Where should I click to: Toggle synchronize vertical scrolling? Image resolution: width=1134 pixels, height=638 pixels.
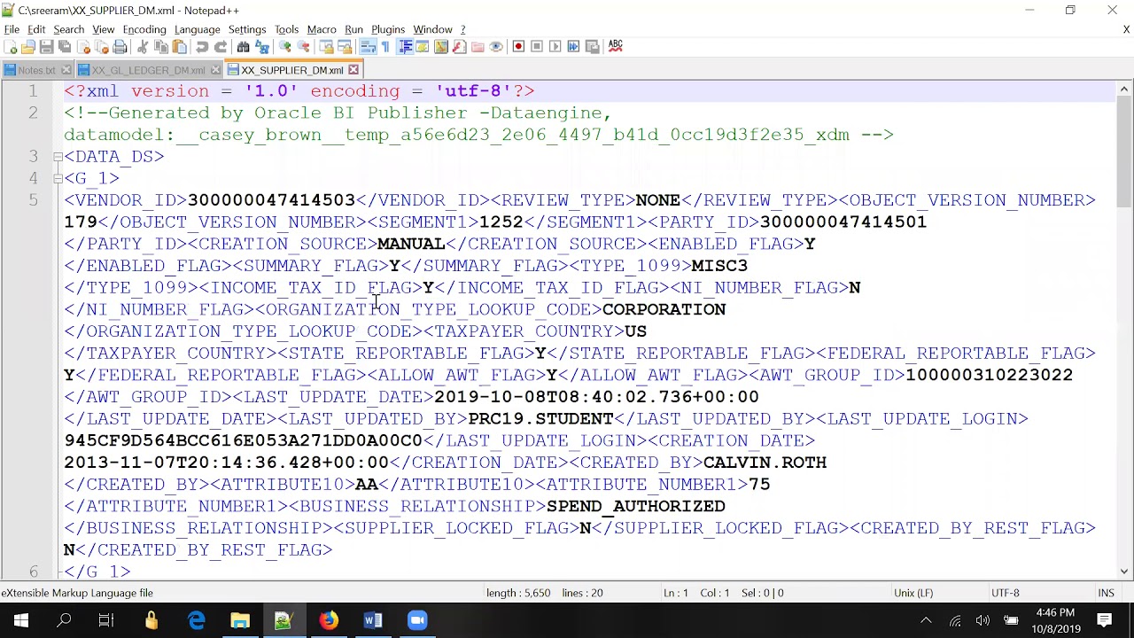pos(326,46)
